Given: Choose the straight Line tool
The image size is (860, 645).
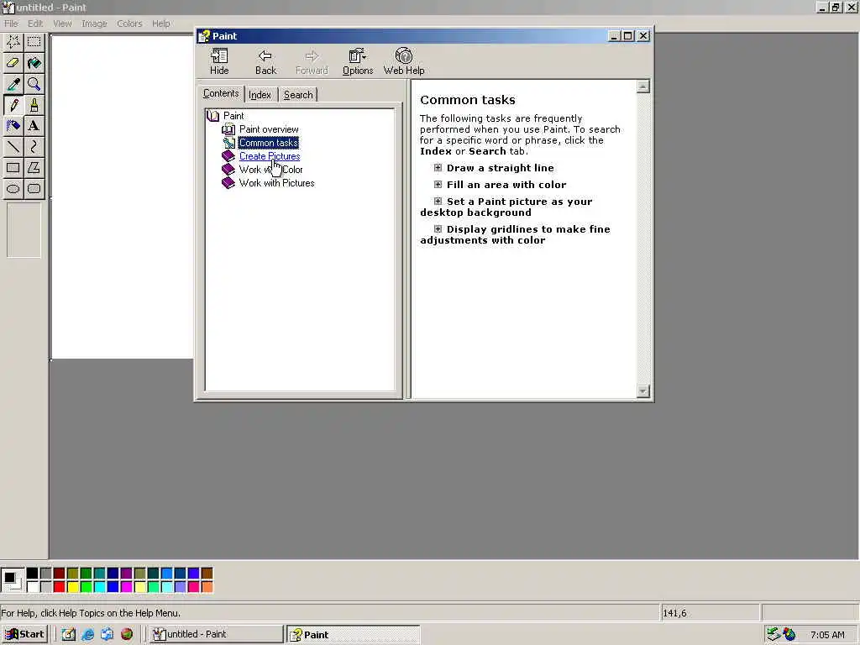Looking at the screenshot, I should [x=13, y=146].
